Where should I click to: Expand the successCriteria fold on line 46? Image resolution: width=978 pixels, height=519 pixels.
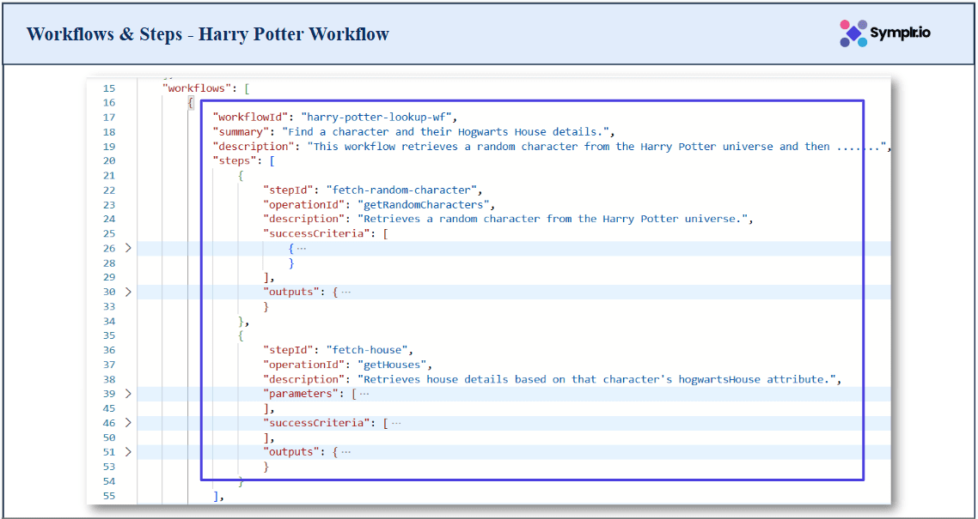click(129, 423)
